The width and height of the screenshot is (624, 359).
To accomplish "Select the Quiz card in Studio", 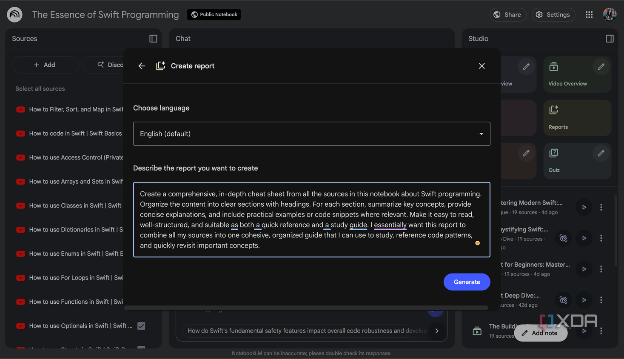I will (x=577, y=161).
